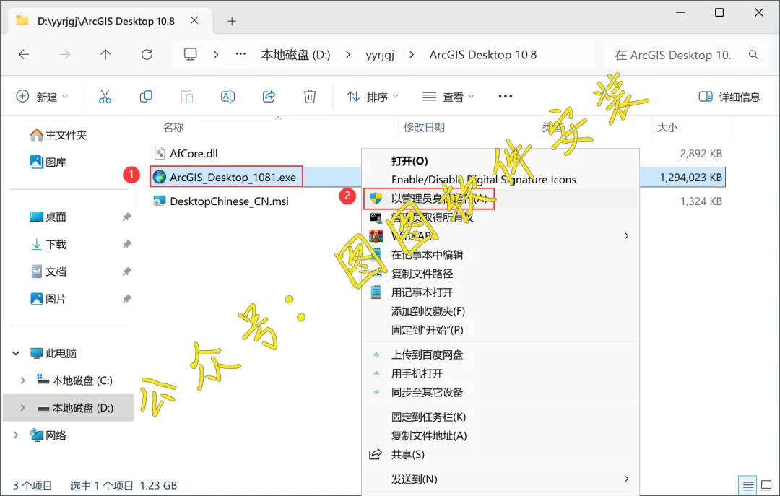Click ArcGIS Desktop 10.8 breadcrumb
The width and height of the screenshot is (780, 496).
[x=483, y=55]
